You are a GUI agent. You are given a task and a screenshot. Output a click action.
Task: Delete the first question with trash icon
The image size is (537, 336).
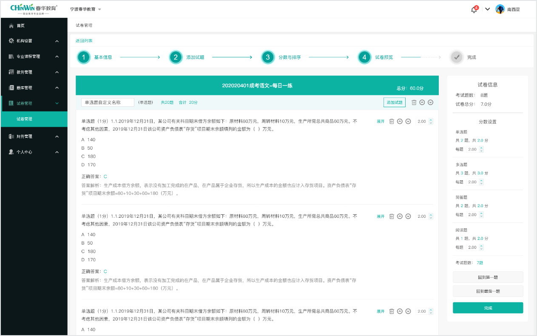(x=392, y=121)
